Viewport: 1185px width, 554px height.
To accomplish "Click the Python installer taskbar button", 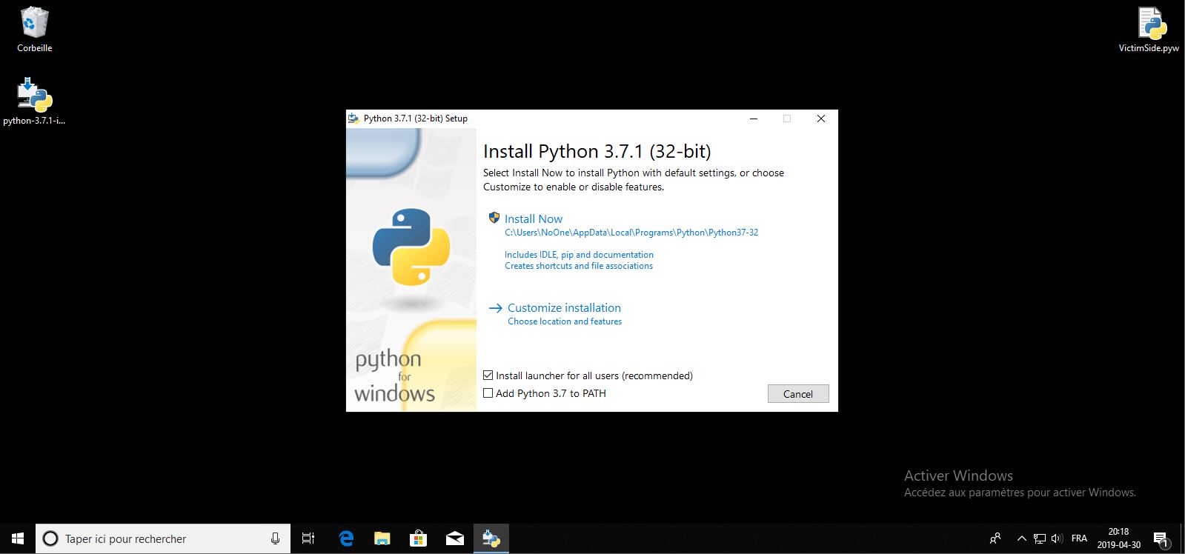I will click(491, 538).
